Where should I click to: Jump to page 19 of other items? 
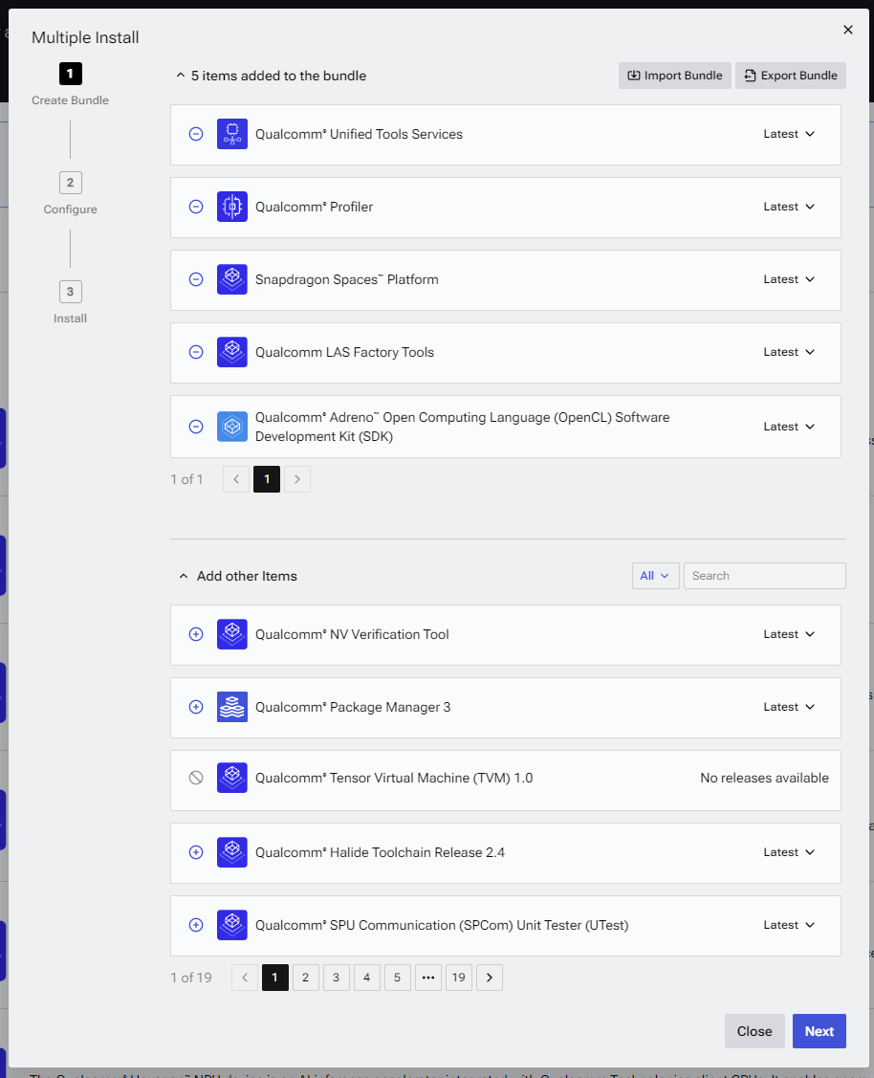pyautogui.click(x=459, y=978)
